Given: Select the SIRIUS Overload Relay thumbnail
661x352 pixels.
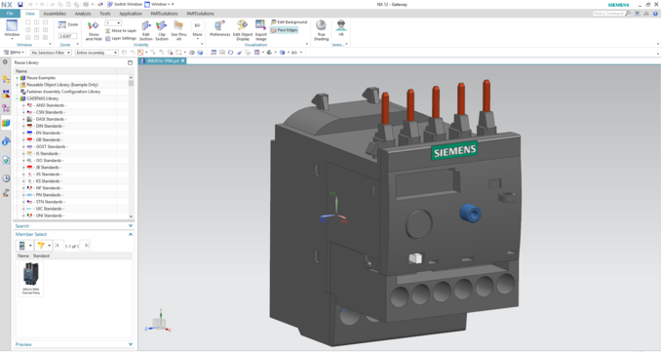Looking at the screenshot, I should pos(31,278).
